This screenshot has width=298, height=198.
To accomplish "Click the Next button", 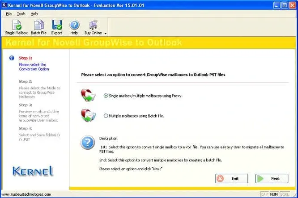I will [272, 178].
